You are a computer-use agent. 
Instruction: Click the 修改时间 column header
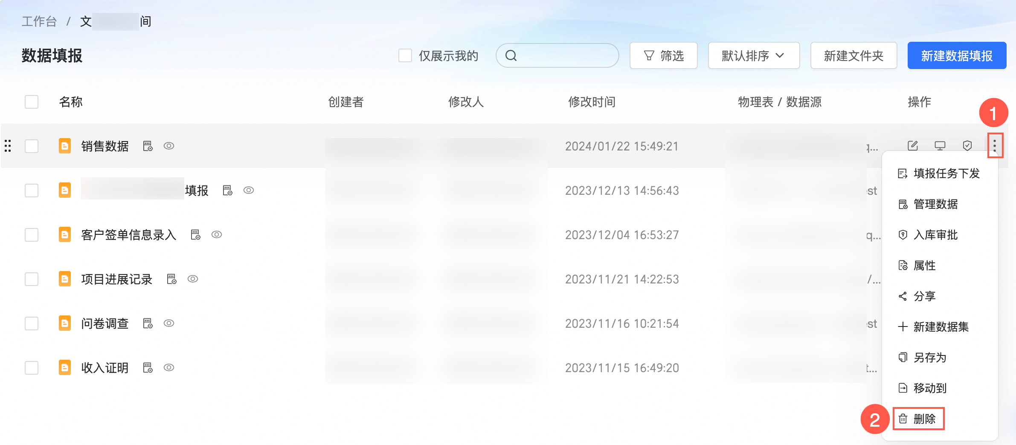(592, 102)
